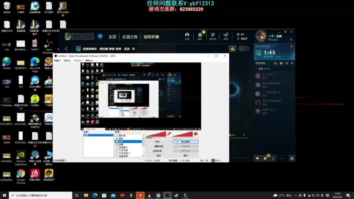Open the 战利品 loot icon in League client
Viewport: 354px width, 199px height.
click(x=213, y=36)
